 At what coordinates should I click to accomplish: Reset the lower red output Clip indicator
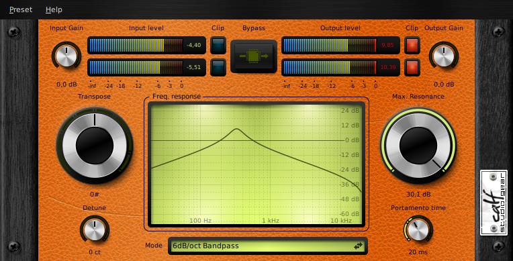[412, 67]
